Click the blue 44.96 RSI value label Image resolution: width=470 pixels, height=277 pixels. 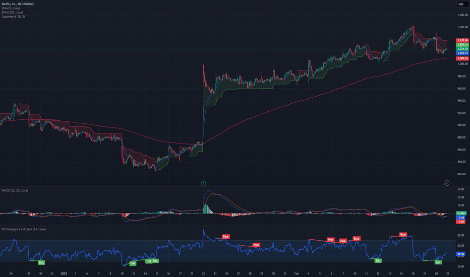pyautogui.click(x=461, y=254)
